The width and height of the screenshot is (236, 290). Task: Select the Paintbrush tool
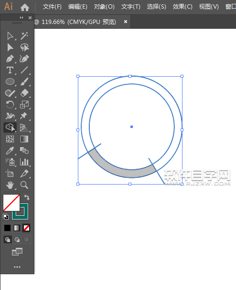pos(24,81)
